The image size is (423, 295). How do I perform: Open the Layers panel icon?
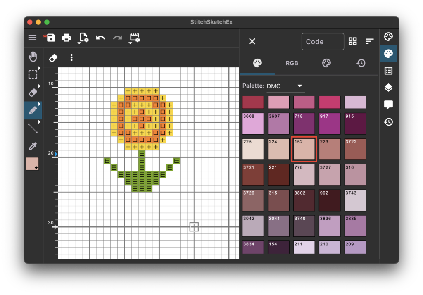[388, 88]
